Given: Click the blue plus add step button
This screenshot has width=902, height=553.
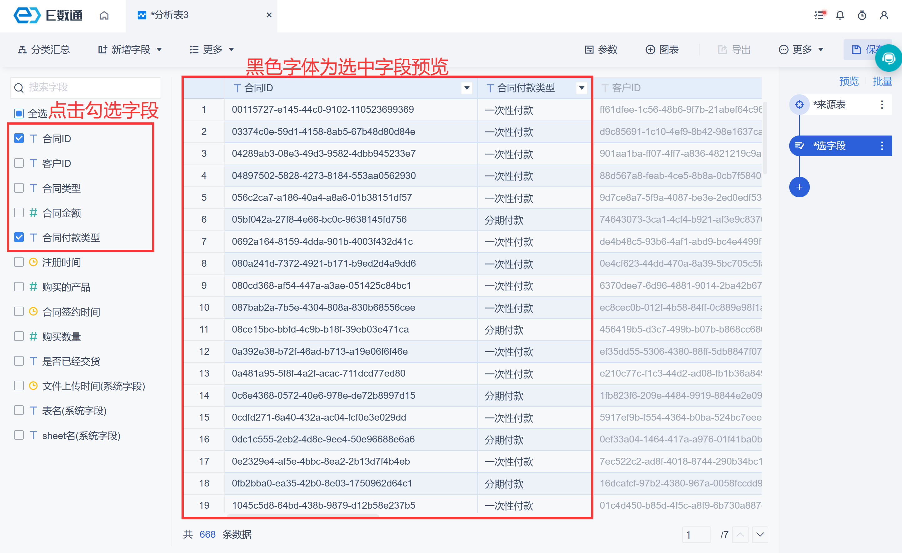Looking at the screenshot, I should [799, 187].
